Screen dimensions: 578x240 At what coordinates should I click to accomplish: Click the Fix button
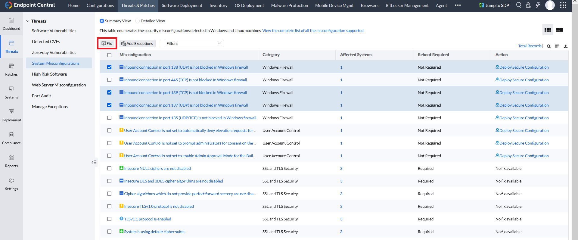pyautogui.click(x=107, y=43)
